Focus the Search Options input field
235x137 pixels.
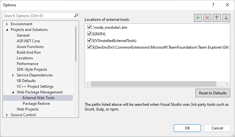pos(38,15)
